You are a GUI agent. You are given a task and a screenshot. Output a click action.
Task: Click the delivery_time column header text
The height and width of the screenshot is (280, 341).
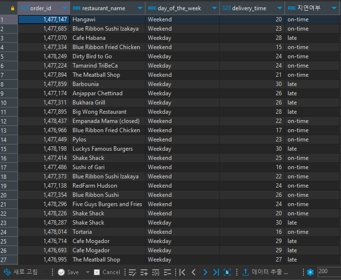point(249,8)
